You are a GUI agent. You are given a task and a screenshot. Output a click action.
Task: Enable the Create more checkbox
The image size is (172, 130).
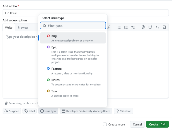(105, 124)
